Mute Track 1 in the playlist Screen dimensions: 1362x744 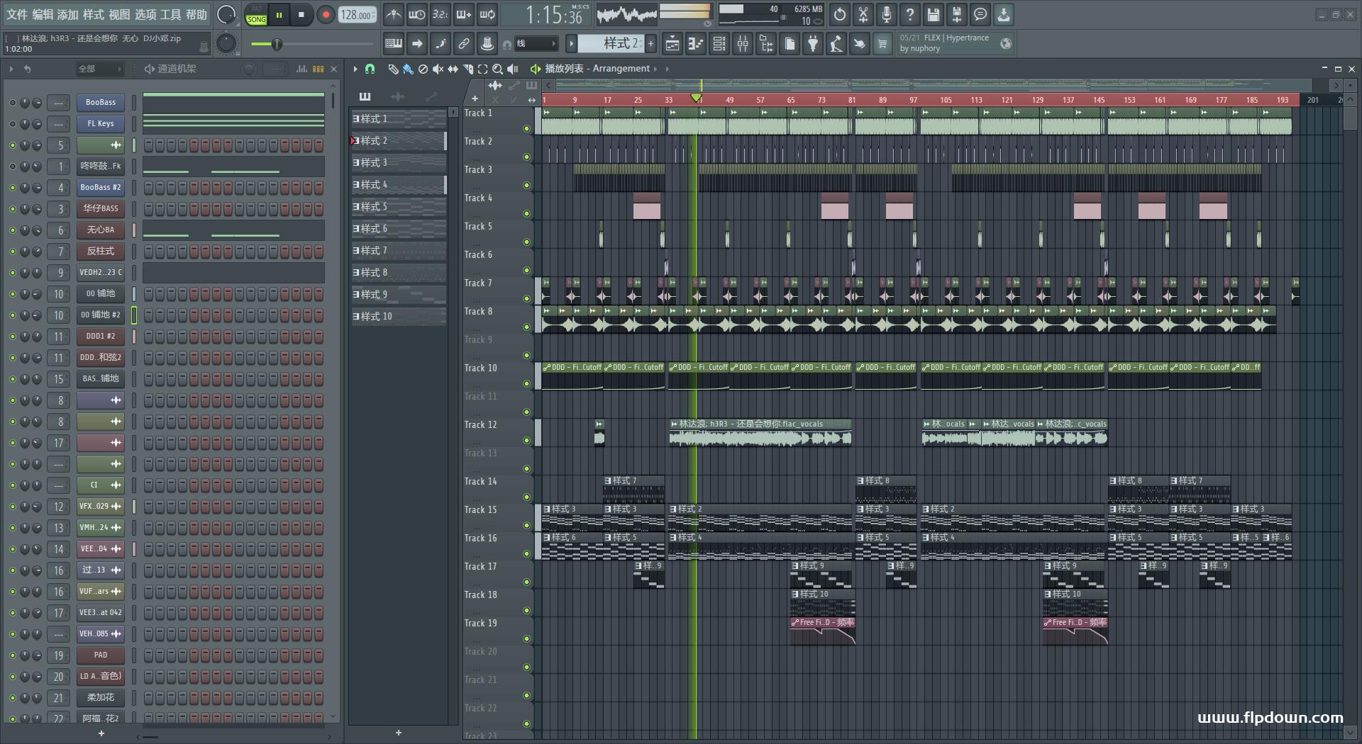click(x=526, y=128)
